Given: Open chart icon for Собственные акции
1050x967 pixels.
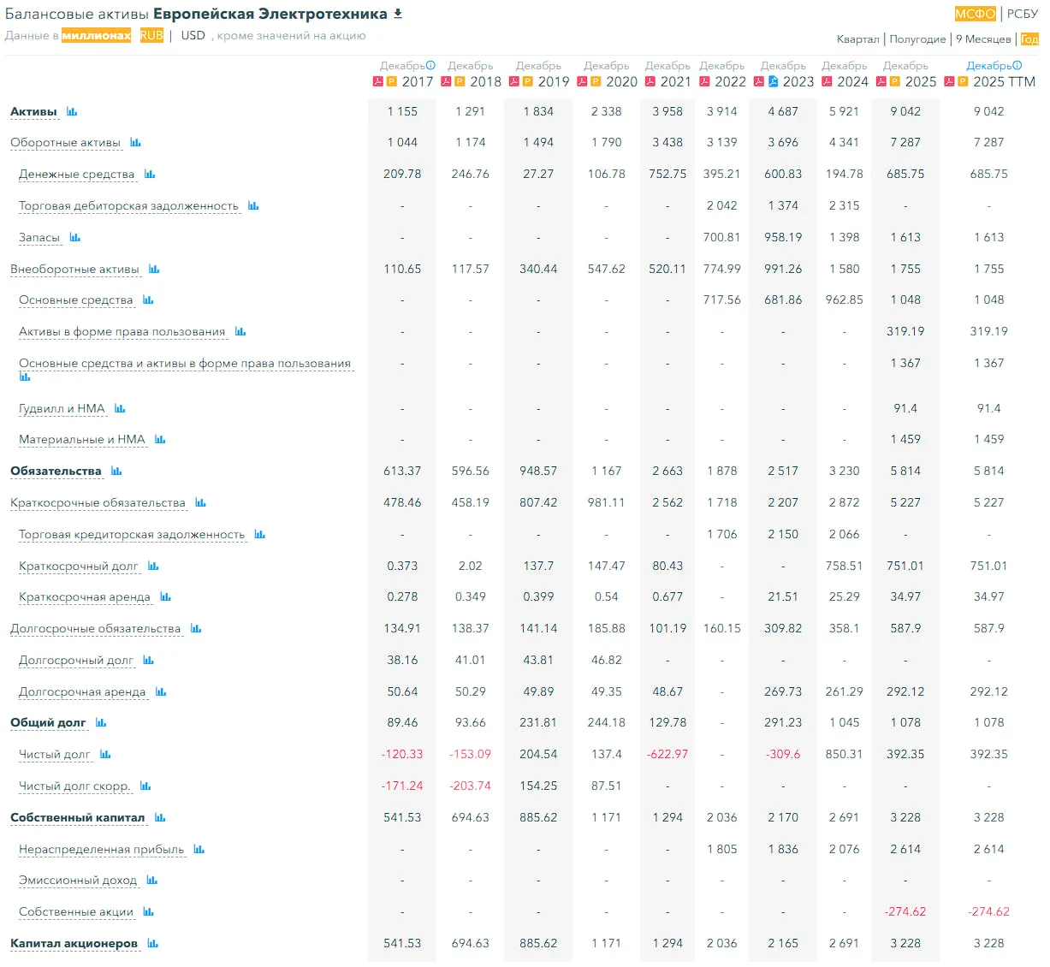Looking at the screenshot, I should (148, 912).
